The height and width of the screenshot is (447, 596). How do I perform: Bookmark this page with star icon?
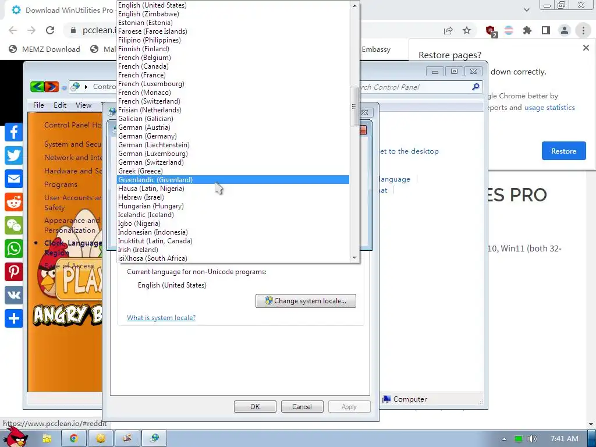[467, 30]
